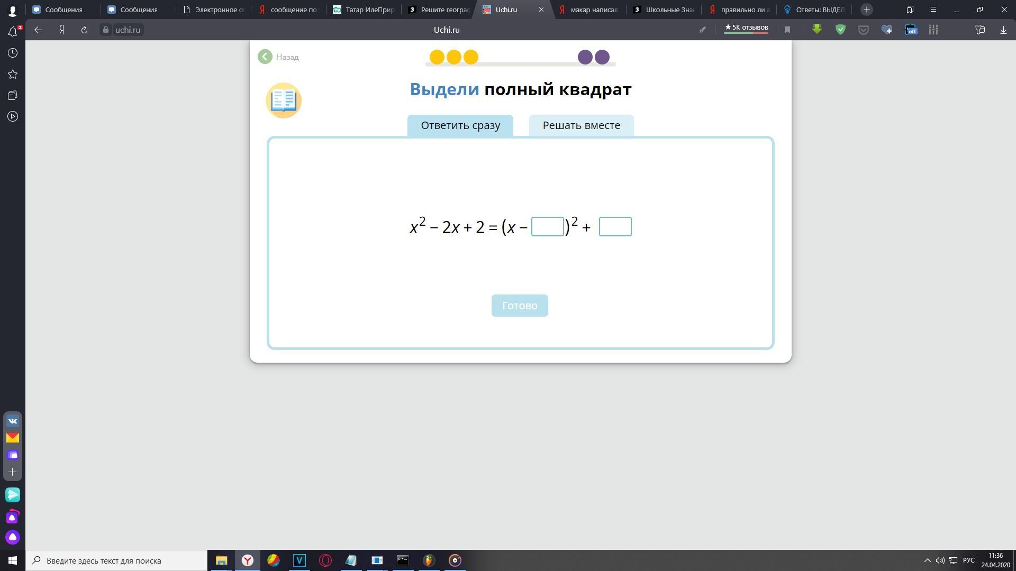1016x571 pixels.
Task: Switch to Решать вместе tab
Action: point(581,125)
